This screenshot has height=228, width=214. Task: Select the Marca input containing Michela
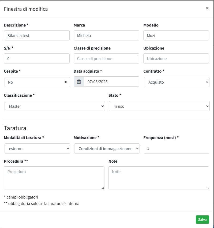coord(106,35)
